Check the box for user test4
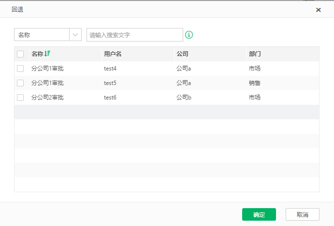The height and width of the screenshot is (226, 334). click(x=20, y=69)
